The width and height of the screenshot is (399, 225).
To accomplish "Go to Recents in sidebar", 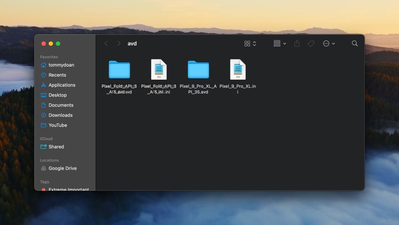I will point(57,75).
